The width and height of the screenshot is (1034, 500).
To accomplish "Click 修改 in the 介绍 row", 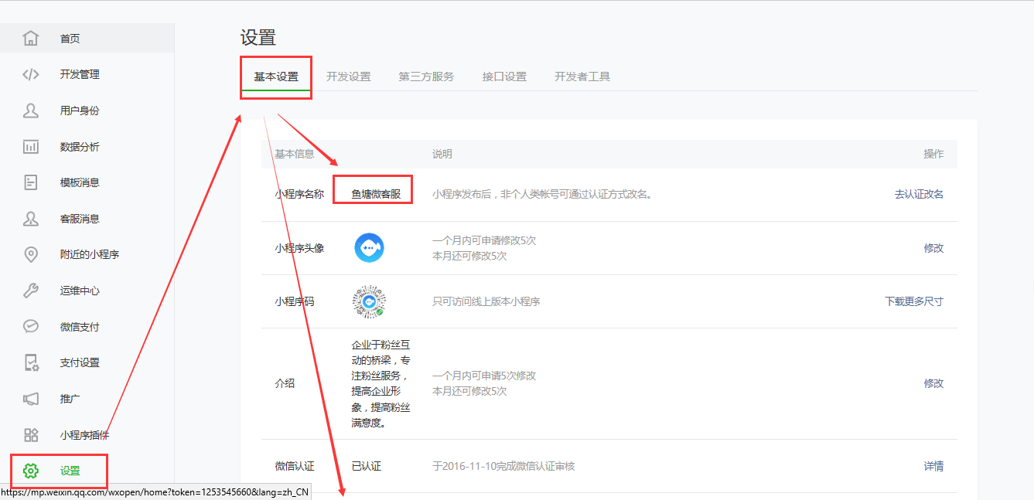I will (933, 383).
